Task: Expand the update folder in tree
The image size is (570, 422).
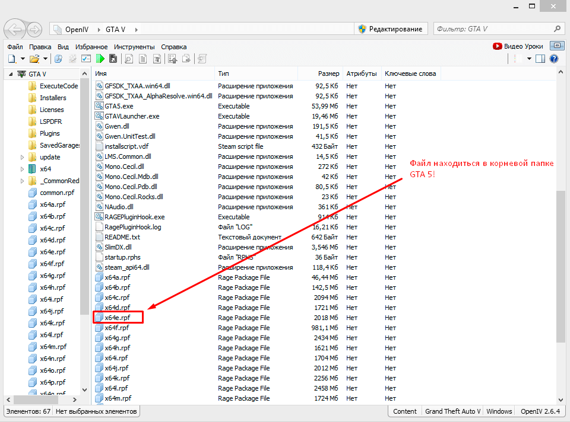Action: coord(22,157)
